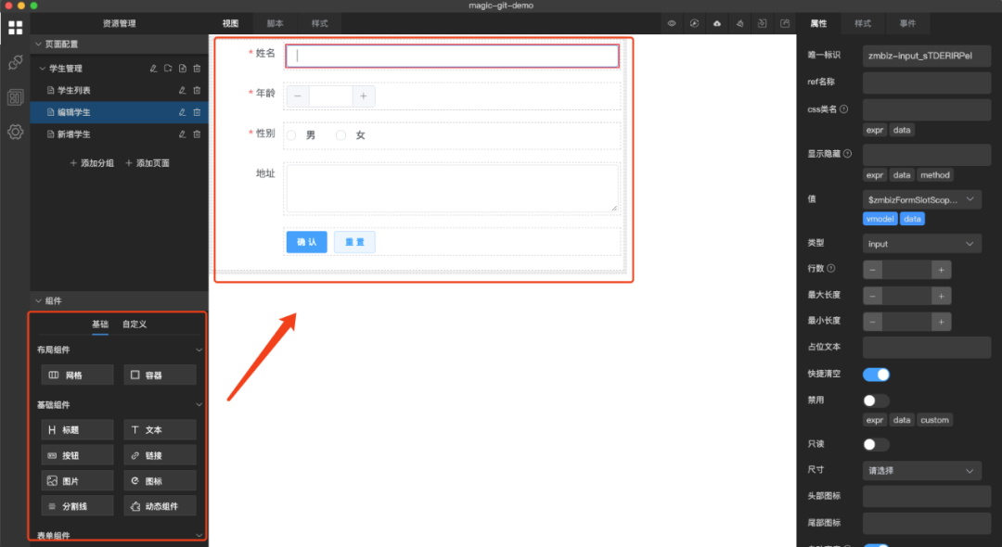Toggle vmodel mode under 值

coord(880,219)
